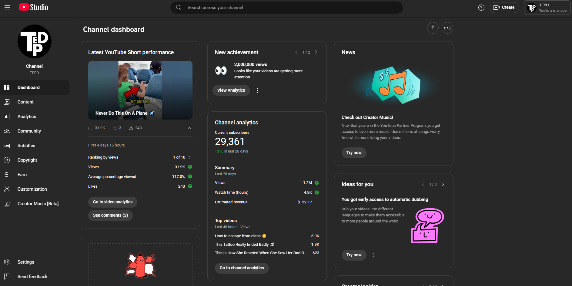Open the Dashboard menu item
The image size is (572, 286).
click(x=35, y=87)
